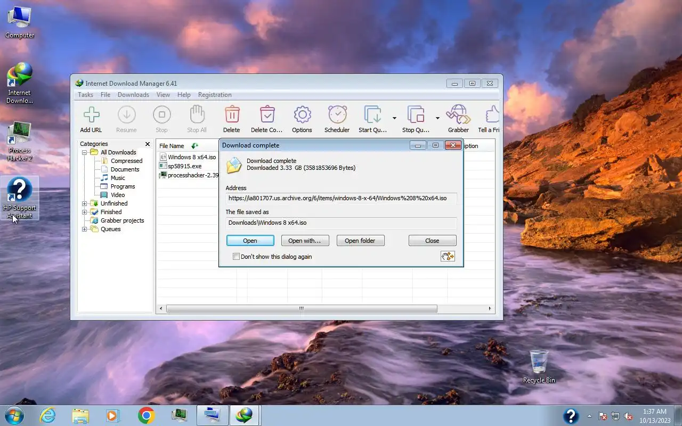Click the File Name column header
Screen dimensions: 682x426
[x=188, y=146]
